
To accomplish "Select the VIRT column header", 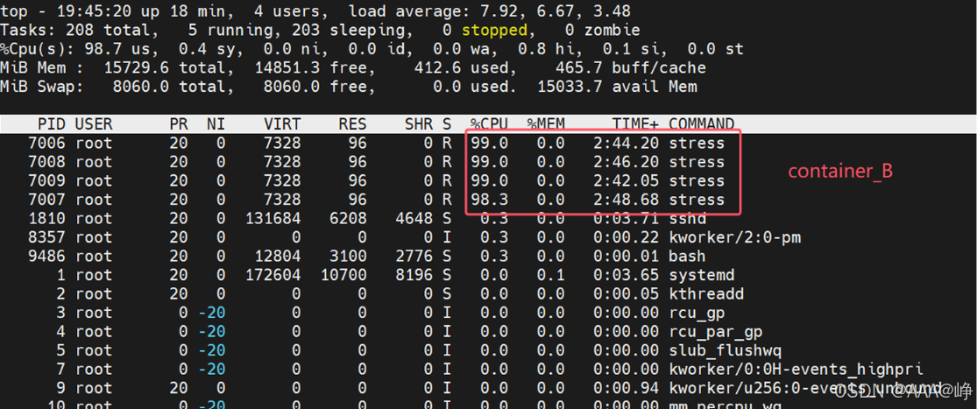I will point(282,123).
